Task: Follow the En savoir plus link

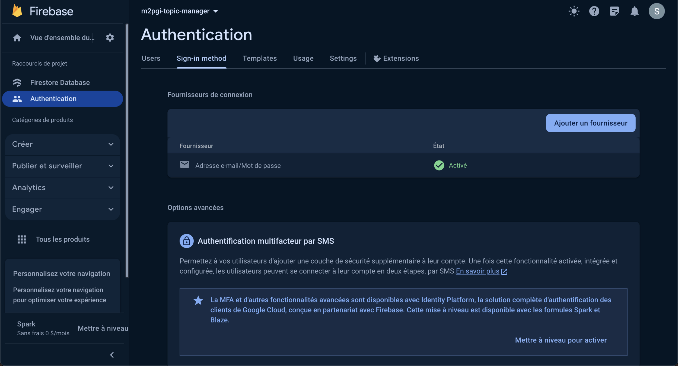Action: [478, 271]
